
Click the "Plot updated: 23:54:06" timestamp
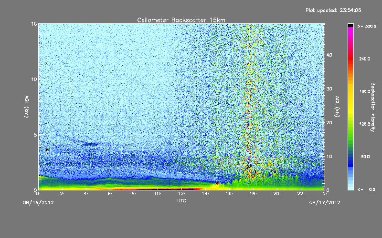pos(333,10)
